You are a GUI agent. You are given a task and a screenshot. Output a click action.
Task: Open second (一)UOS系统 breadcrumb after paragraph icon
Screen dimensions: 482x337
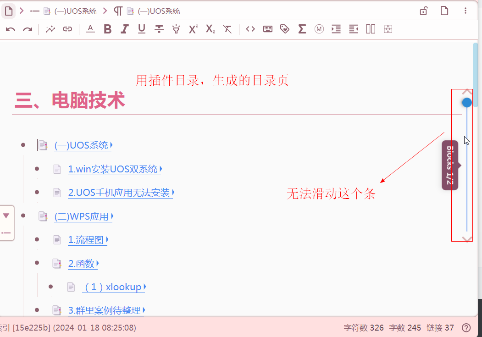159,11
